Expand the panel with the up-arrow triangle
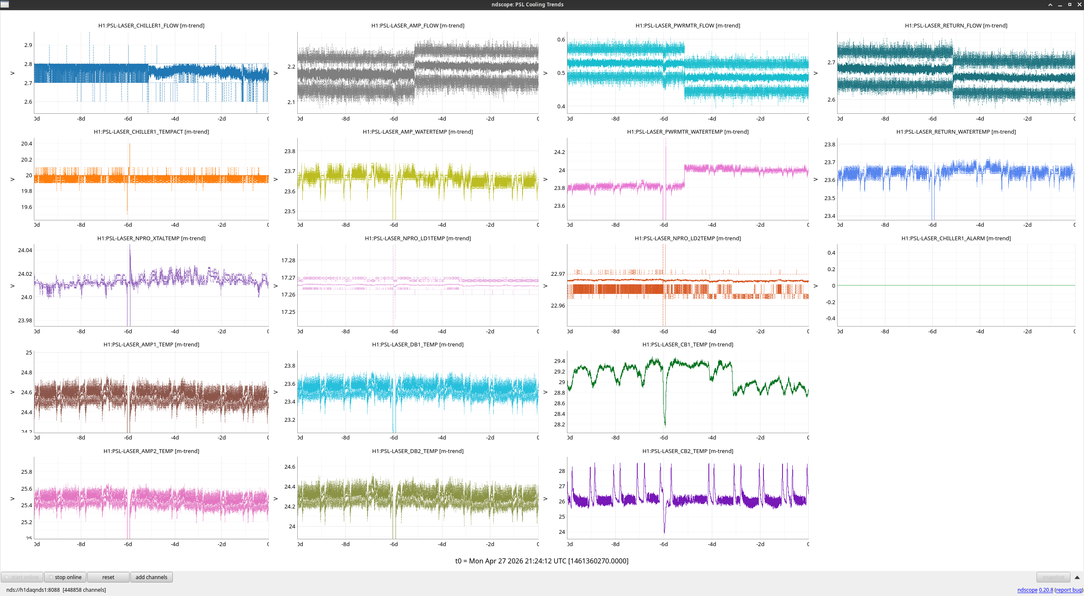The height and width of the screenshot is (596, 1084). tap(1077, 577)
